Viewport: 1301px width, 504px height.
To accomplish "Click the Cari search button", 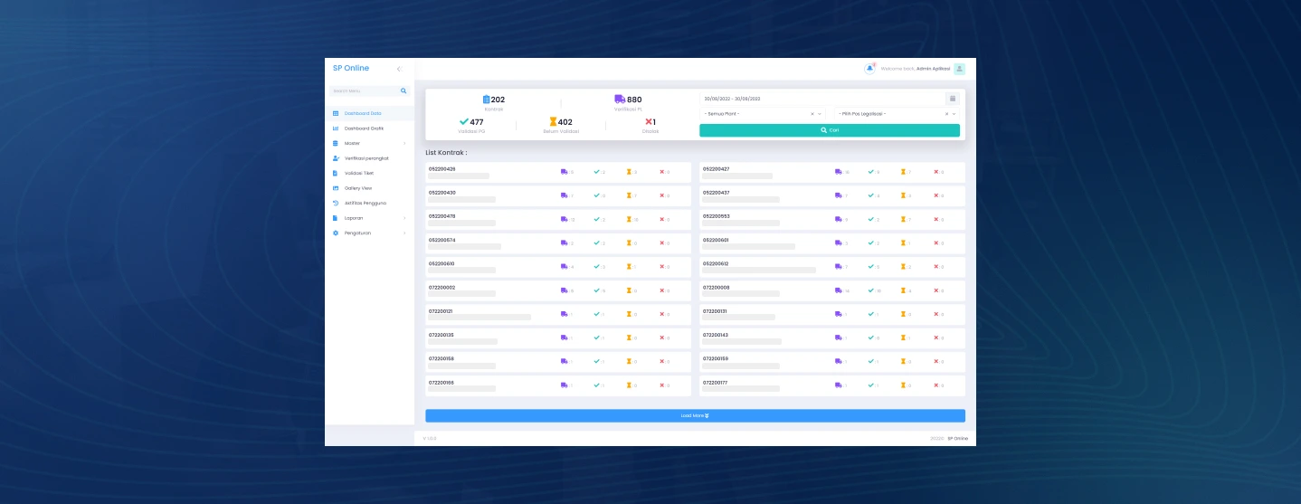I will [830, 130].
